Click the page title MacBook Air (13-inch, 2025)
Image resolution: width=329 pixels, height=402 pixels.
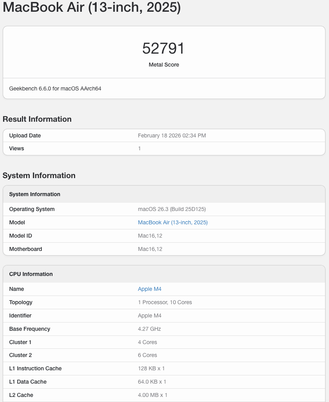[x=92, y=7]
